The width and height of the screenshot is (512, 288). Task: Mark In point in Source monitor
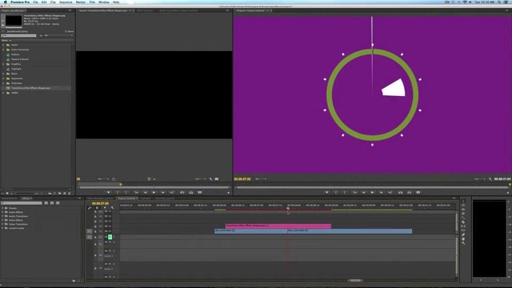point(118,192)
